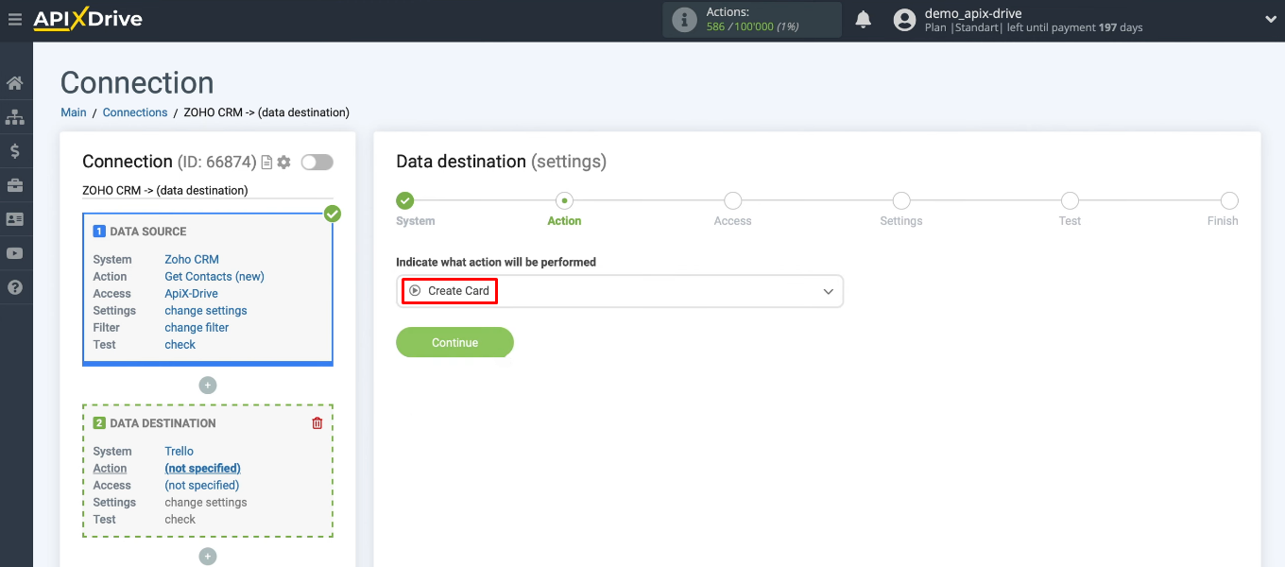Toggle the connection enable switch

click(317, 162)
